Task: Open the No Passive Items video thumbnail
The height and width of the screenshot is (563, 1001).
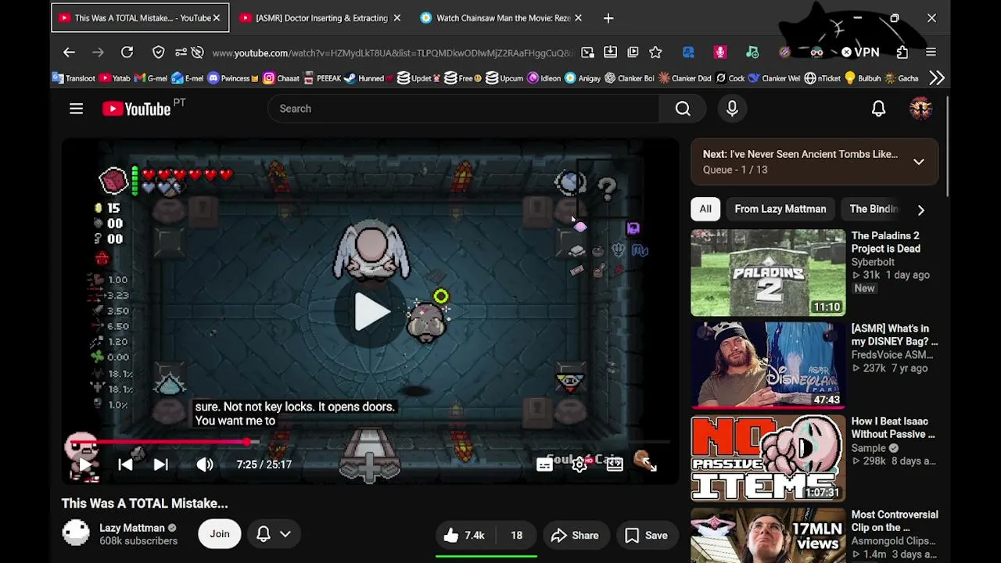Action: pyautogui.click(x=768, y=457)
